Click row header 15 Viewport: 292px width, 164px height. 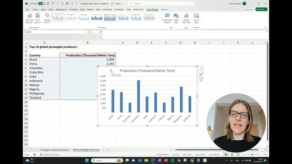pyautogui.click(x=26, y=106)
